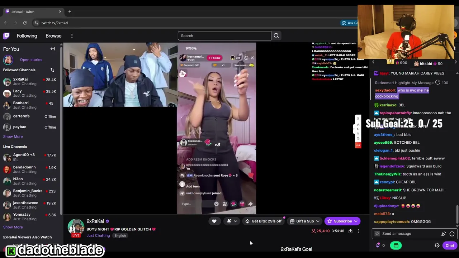Viewport: 459px width, 258px height.
Task: Go back in browser
Action: click(6, 23)
